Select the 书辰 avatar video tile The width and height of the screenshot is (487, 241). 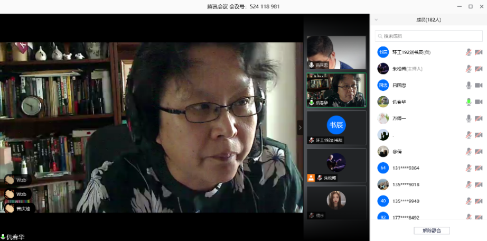click(x=336, y=127)
